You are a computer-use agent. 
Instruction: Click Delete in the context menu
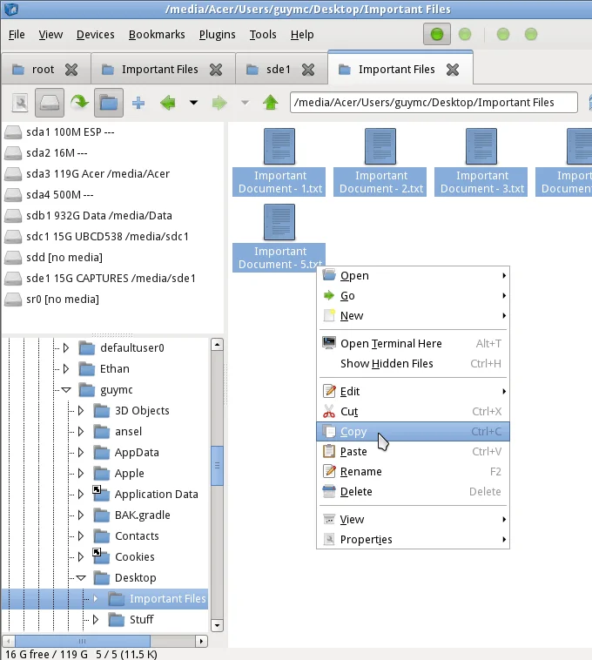(x=356, y=492)
